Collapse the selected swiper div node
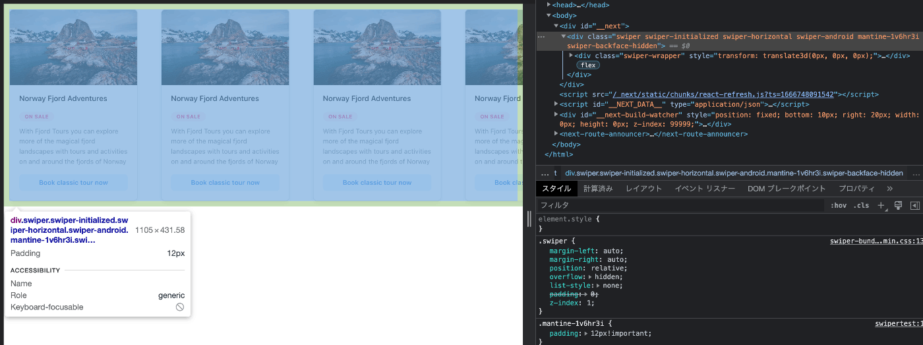This screenshot has width=923, height=345. (564, 36)
